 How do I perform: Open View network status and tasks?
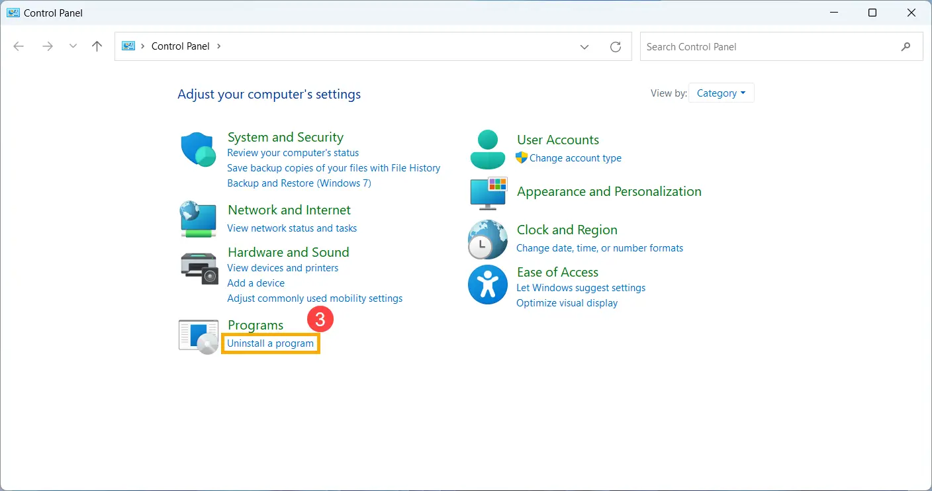(292, 228)
